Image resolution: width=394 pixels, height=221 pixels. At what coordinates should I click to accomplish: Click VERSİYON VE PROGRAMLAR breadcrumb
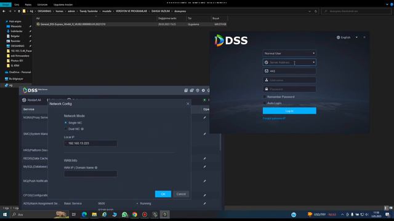coord(131,11)
